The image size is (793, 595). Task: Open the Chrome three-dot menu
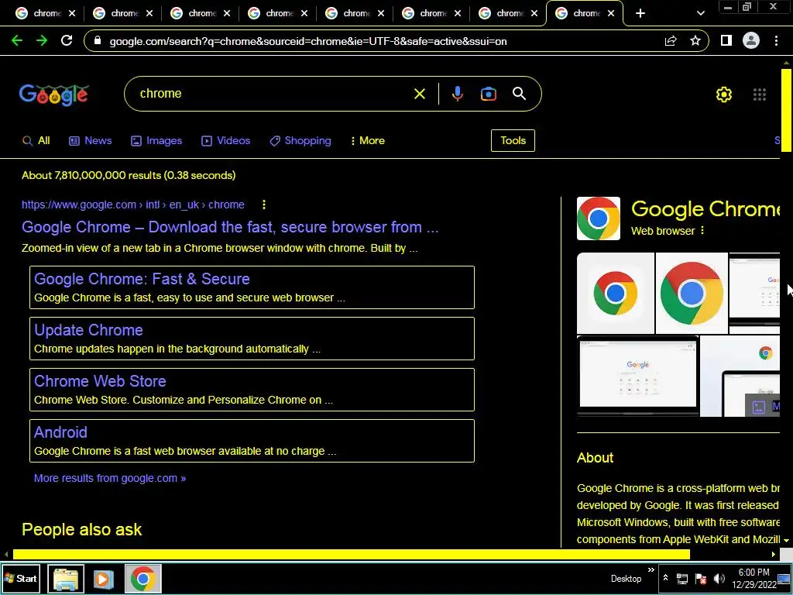coord(776,41)
